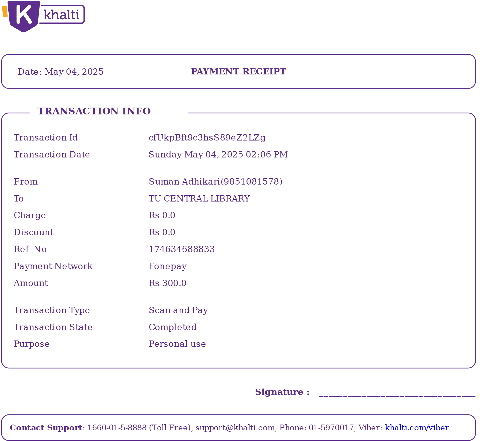Click the 'Contact Support' bold text
This screenshot has width=498, height=441.
click(46, 428)
